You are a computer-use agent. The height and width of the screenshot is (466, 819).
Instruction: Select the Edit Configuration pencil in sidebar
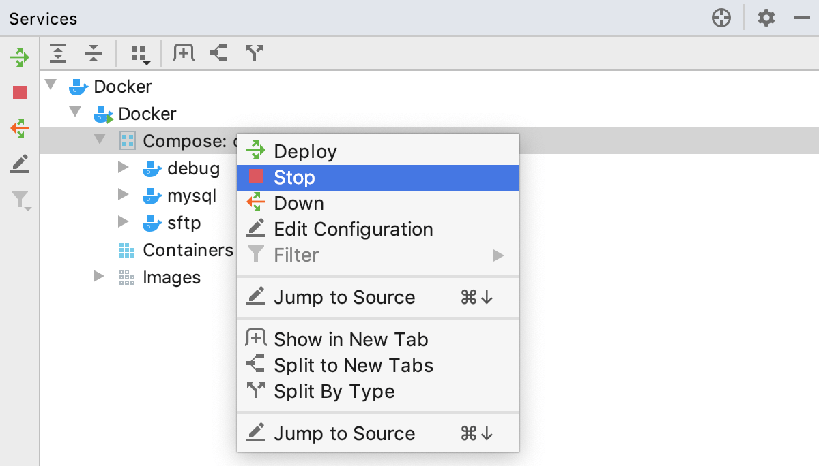point(19,164)
